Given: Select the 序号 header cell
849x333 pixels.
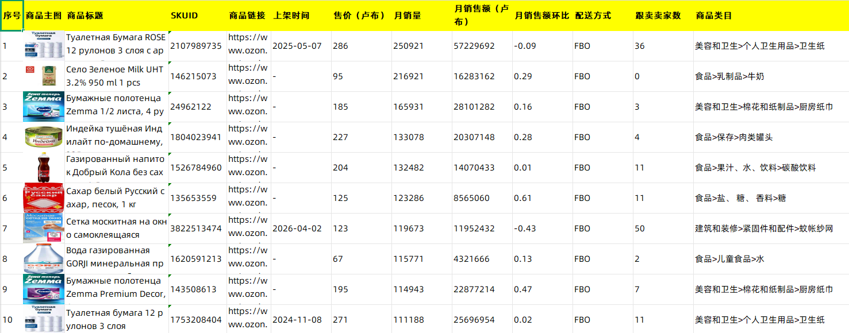Looking at the screenshot, I should pyautogui.click(x=11, y=16).
